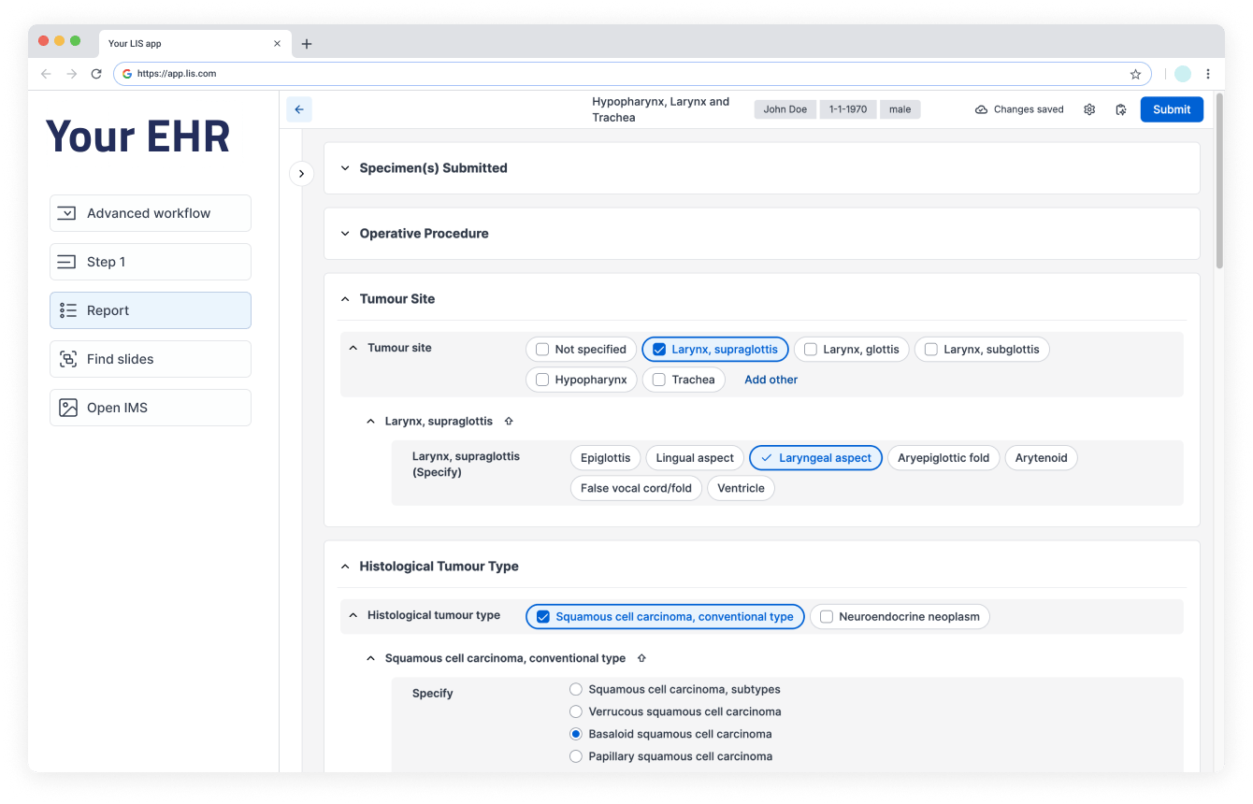Expand the Operative Procedure section
This screenshot has height=804, width=1253.
pos(345,233)
